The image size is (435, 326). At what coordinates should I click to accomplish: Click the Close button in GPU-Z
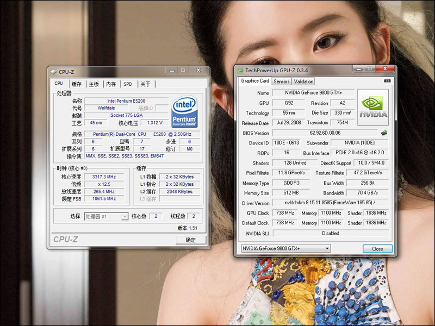pyautogui.click(x=377, y=249)
